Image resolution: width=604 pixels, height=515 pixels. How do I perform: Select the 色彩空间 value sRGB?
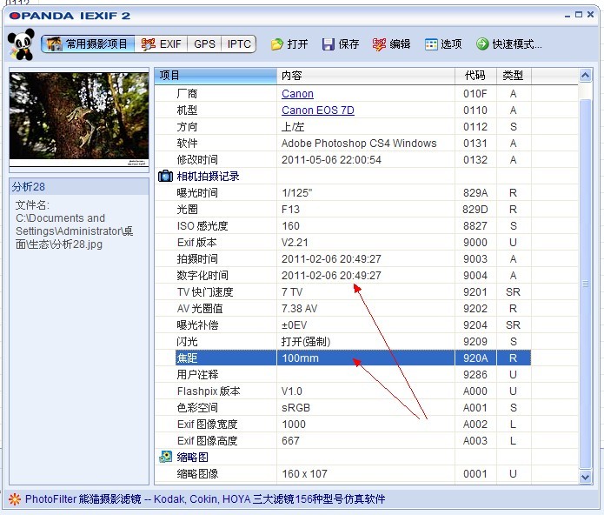295,408
